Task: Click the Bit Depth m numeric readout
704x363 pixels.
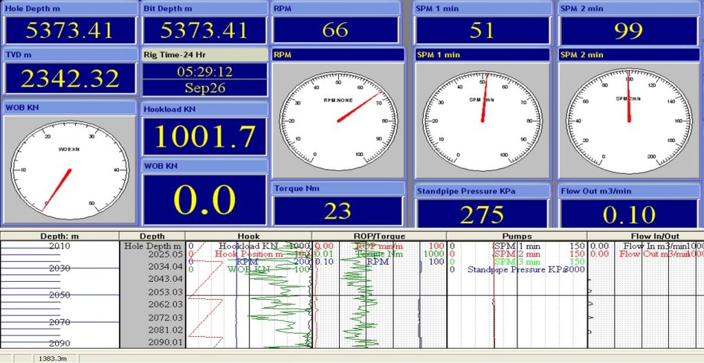Action: pos(204,30)
